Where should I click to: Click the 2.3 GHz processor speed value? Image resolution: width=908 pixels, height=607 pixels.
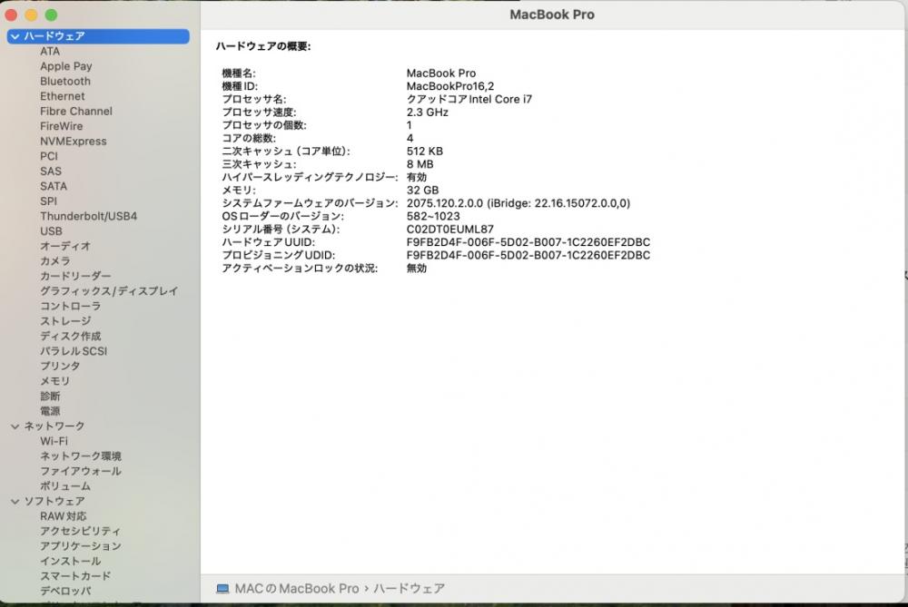click(x=428, y=113)
